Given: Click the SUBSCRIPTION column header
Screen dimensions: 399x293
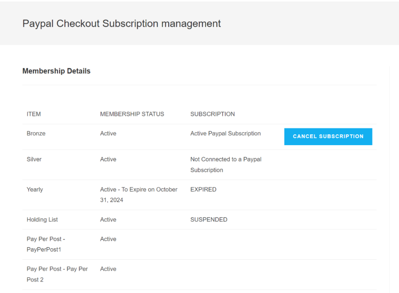Looking at the screenshot, I should coord(212,114).
